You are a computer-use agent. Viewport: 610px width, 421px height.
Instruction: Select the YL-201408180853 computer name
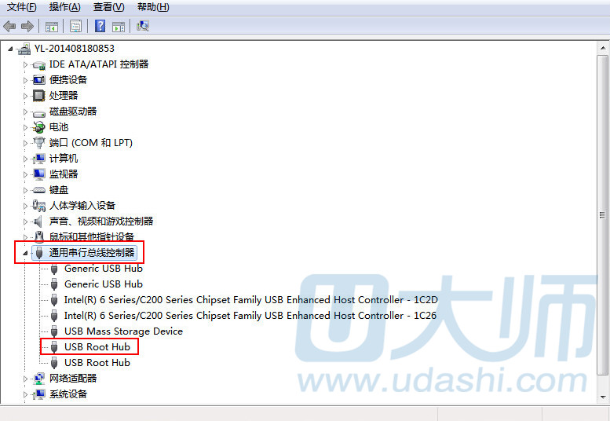point(75,49)
